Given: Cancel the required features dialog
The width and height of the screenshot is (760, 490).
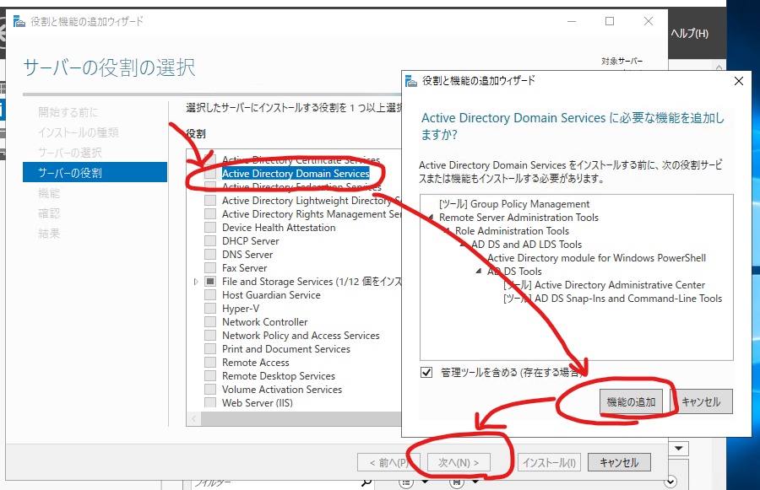Looking at the screenshot, I should point(702,401).
